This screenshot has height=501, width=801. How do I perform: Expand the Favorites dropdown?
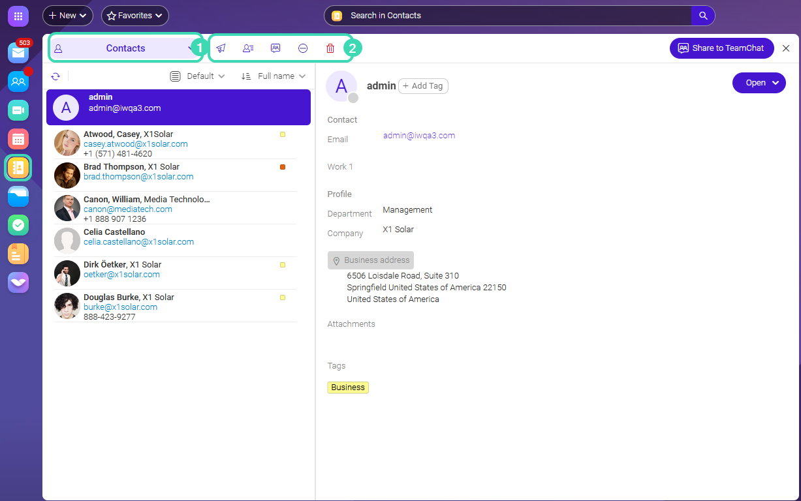tap(134, 16)
